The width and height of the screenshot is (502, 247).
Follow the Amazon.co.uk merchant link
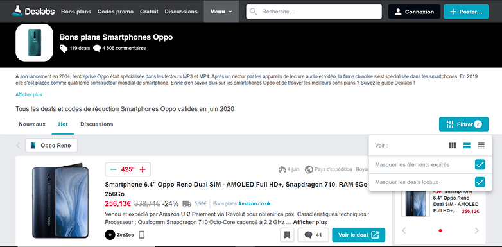pos(254,203)
